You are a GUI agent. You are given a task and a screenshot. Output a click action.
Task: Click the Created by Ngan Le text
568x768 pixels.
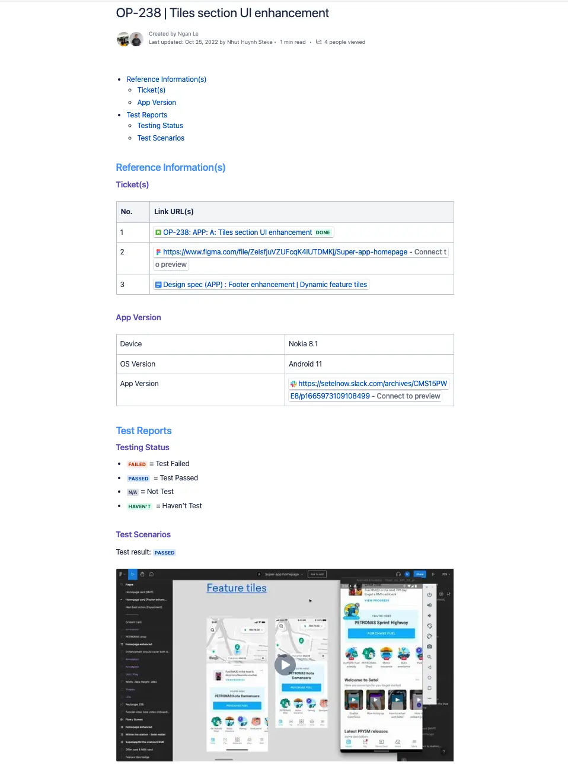[x=174, y=34]
